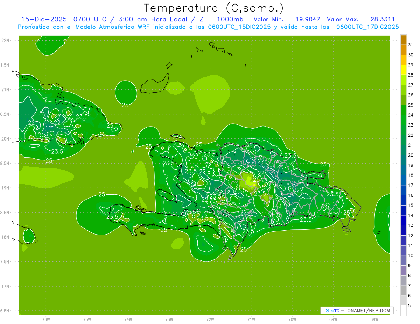Screen dimensions: 420x324
Task: Click the teal swatch between 19 and 20
Action: pos(404,160)
